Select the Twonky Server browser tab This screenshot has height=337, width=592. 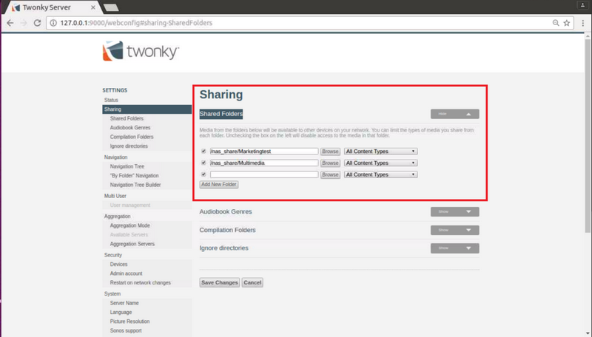(51, 7)
